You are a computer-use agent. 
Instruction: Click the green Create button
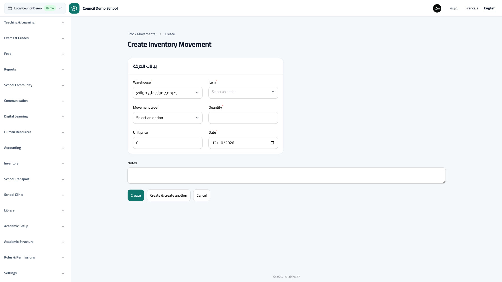tap(136, 195)
